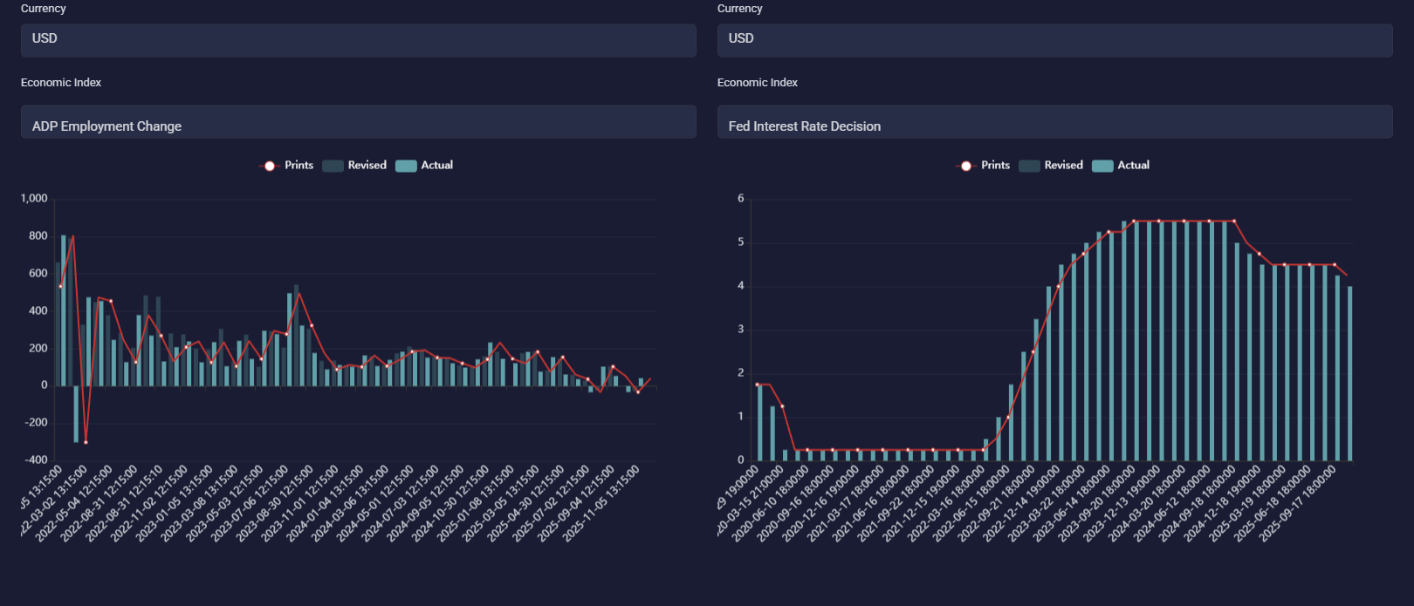Viewport: 1414px width, 606px height.
Task: Expand the Fed Interest Rate Decision selector
Action: [x=1054, y=125]
